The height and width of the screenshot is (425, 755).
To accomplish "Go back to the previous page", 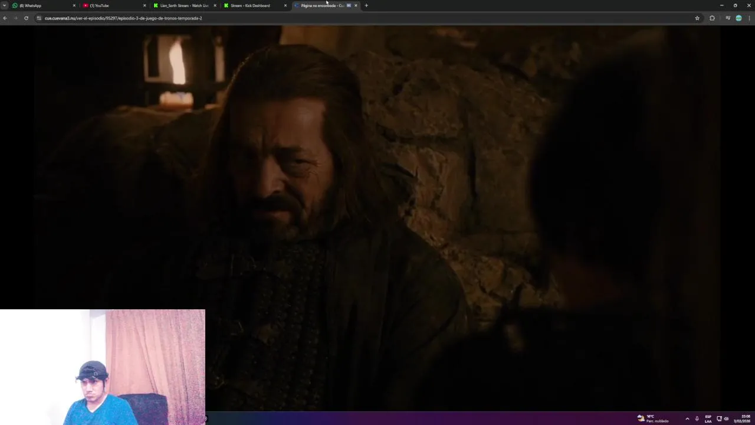I will 5,18.
